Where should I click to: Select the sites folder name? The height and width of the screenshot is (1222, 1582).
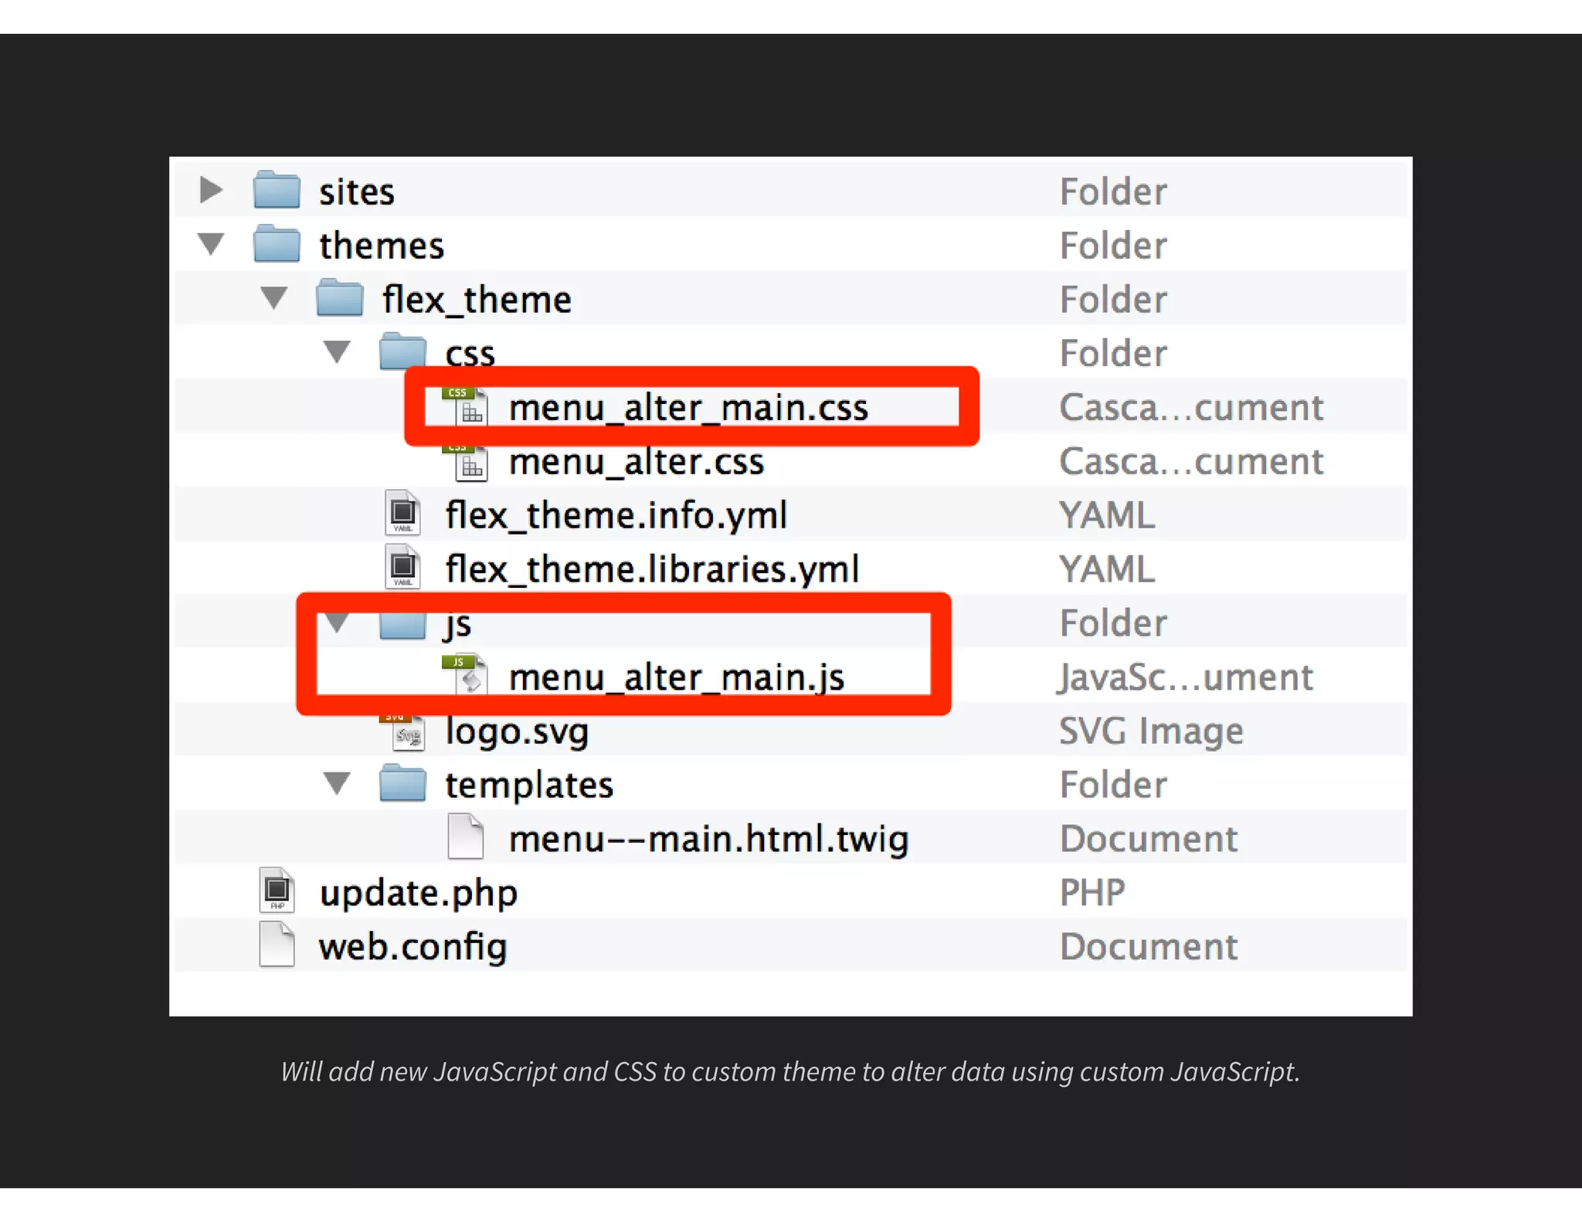[357, 192]
